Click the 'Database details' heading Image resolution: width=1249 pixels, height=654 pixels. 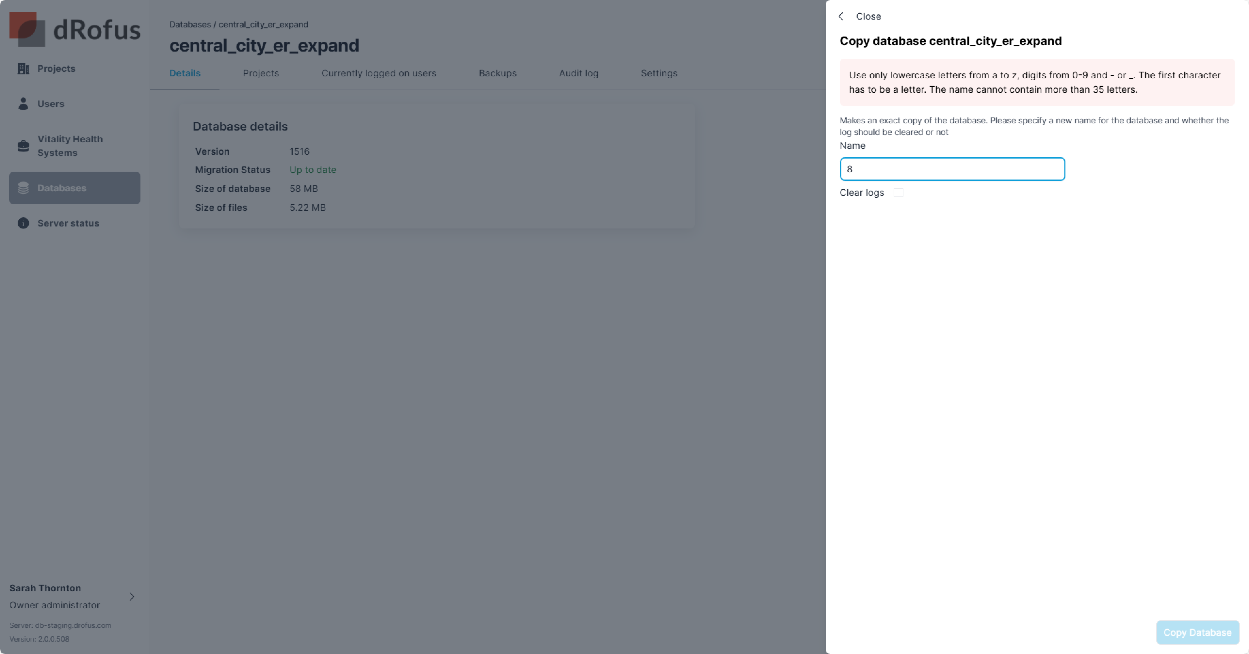click(240, 126)
